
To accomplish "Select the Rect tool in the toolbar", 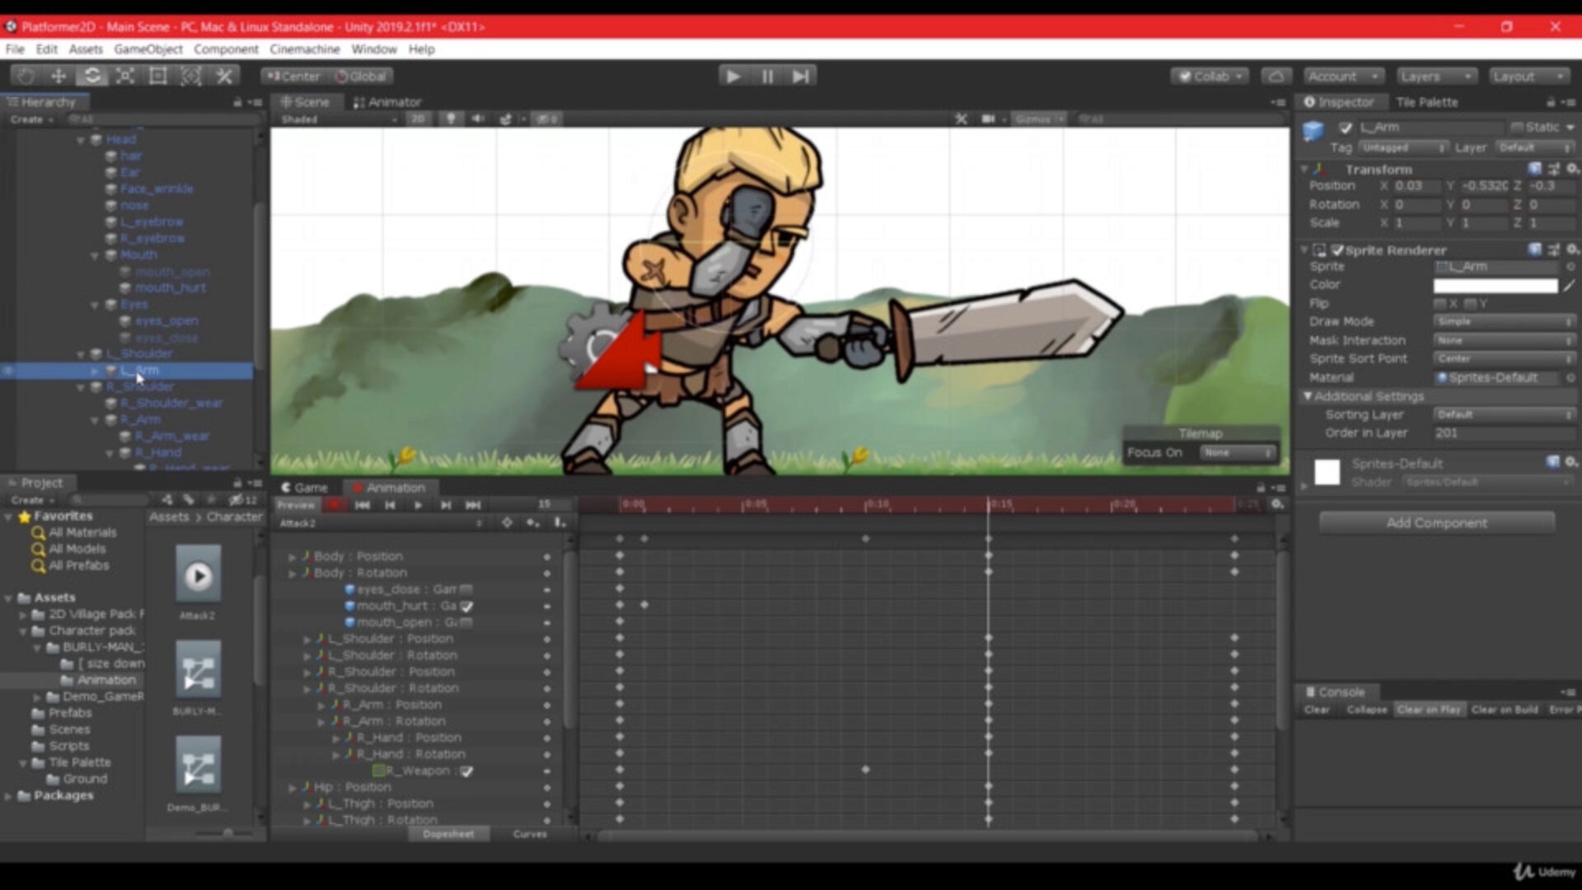I will click(157, 76).
